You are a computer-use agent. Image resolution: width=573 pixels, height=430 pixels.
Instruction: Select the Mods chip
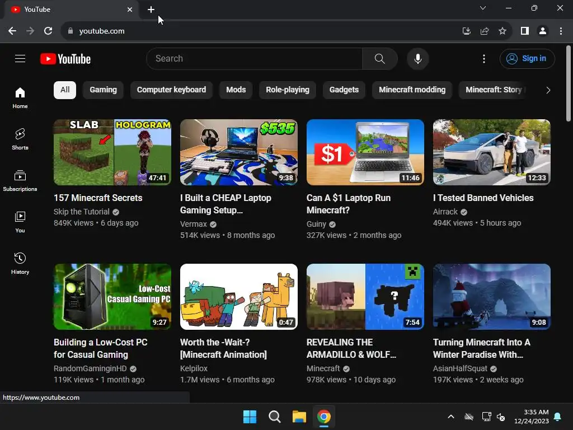pos(236,90)
